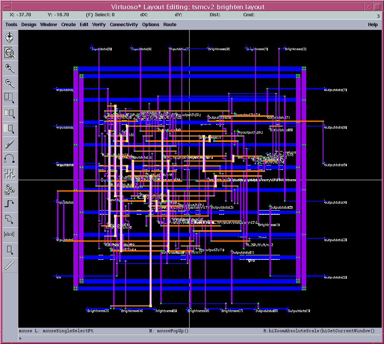Click the Help menu item
Image resolution: width=384 pixels, height=344 pixels.
tap(373, 24)
